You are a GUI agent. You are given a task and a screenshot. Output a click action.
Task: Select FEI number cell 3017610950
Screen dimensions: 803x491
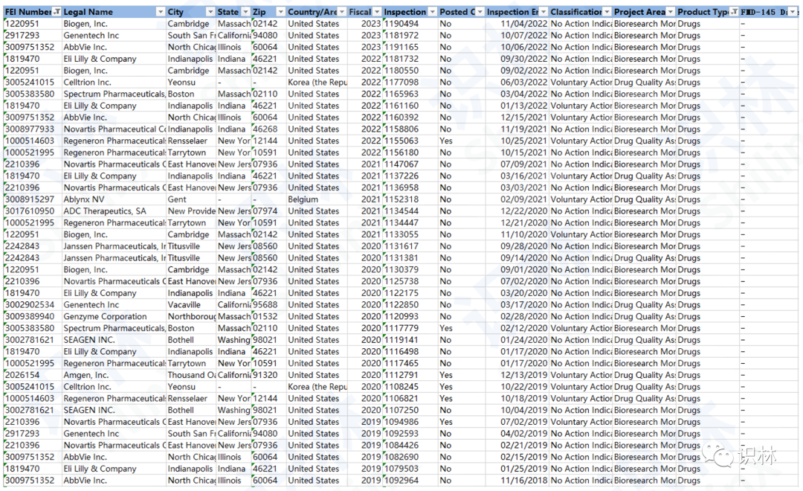[33, 211]
